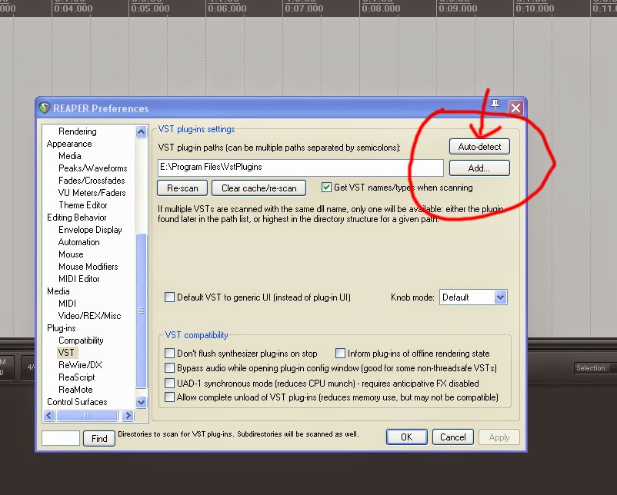This screenshot has height=495, width=617.
Task: Toggle Get VST names/types when scanning
Action: 326,187
